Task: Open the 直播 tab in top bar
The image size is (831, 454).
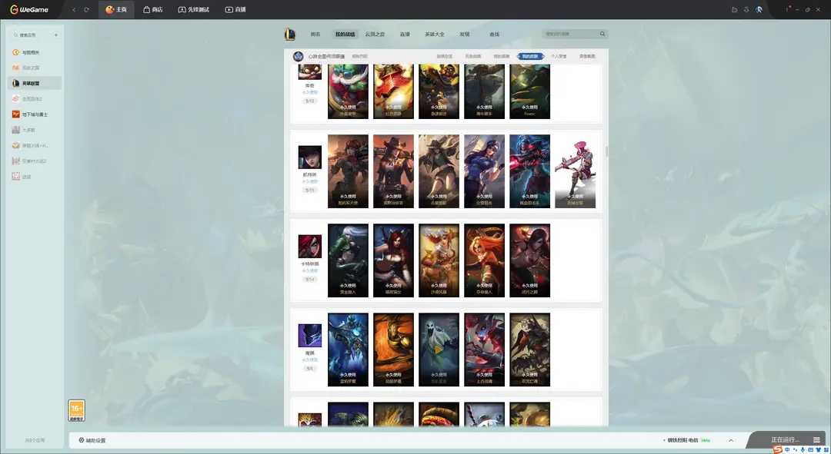Action: [235, 9]
